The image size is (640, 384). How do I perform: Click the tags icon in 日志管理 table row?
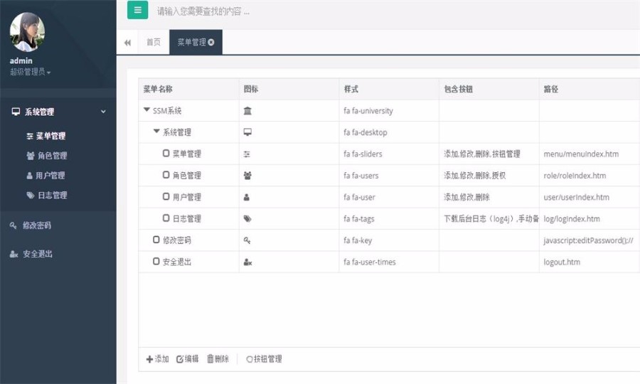click(x=247, y=219)
